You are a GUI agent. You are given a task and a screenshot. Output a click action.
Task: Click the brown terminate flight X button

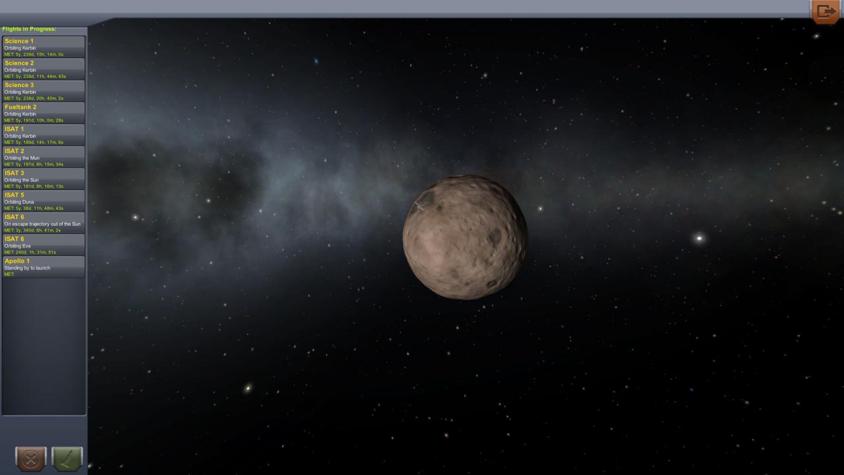[x=31, y=459]
